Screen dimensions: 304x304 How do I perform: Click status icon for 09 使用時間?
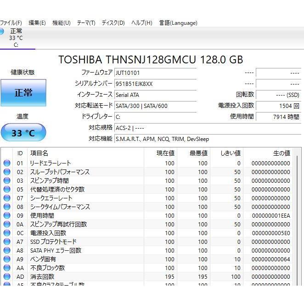[x=7, y=215]
